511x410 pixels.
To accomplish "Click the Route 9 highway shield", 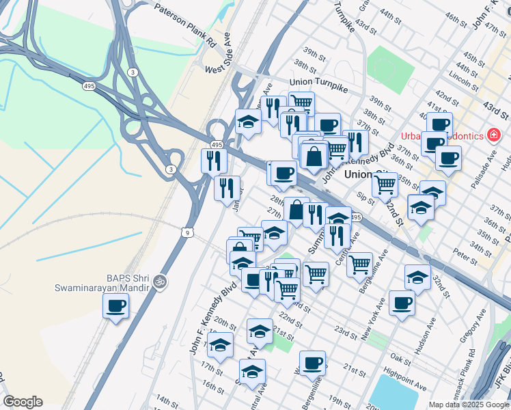I will coord(187,233).
